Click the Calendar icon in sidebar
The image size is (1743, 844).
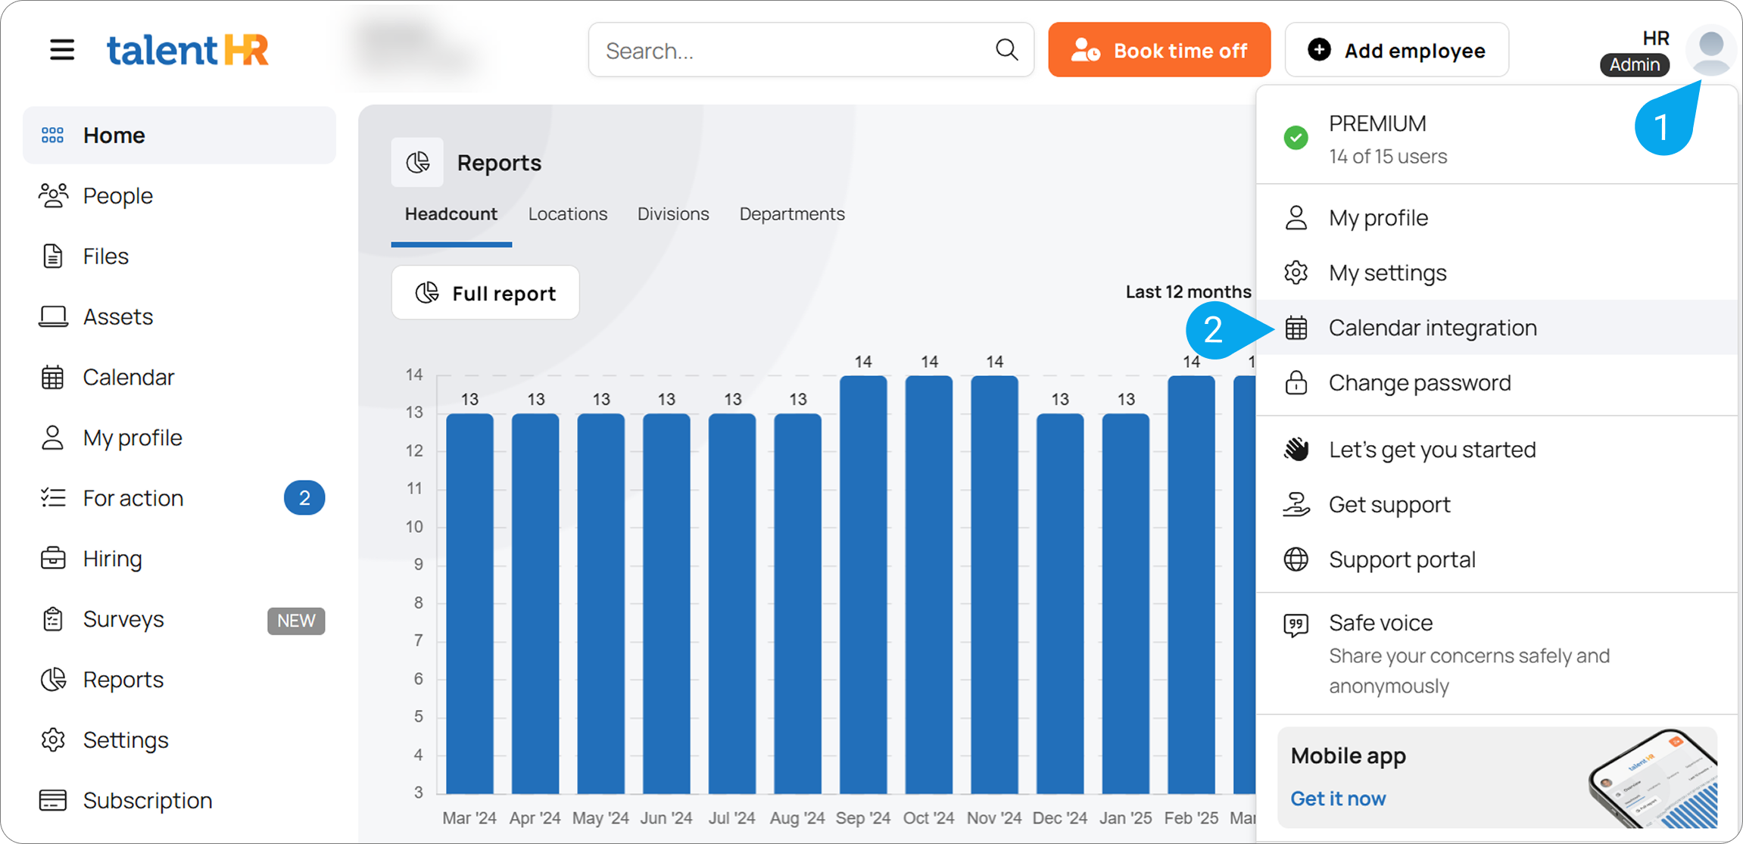click(53, 377)
